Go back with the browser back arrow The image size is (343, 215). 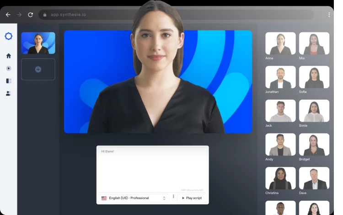(8, 15)
